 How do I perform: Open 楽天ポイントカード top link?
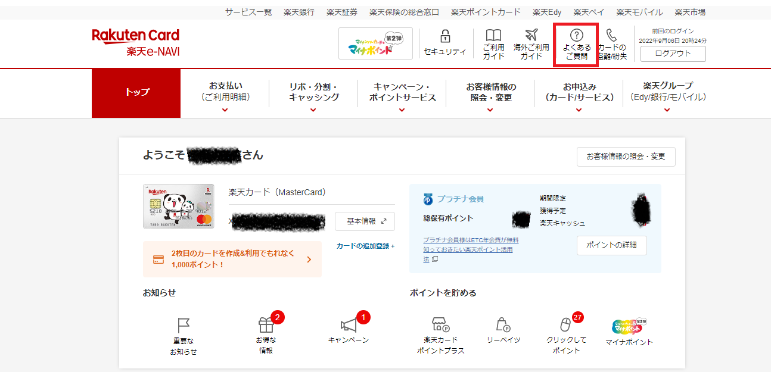point(486,12)
